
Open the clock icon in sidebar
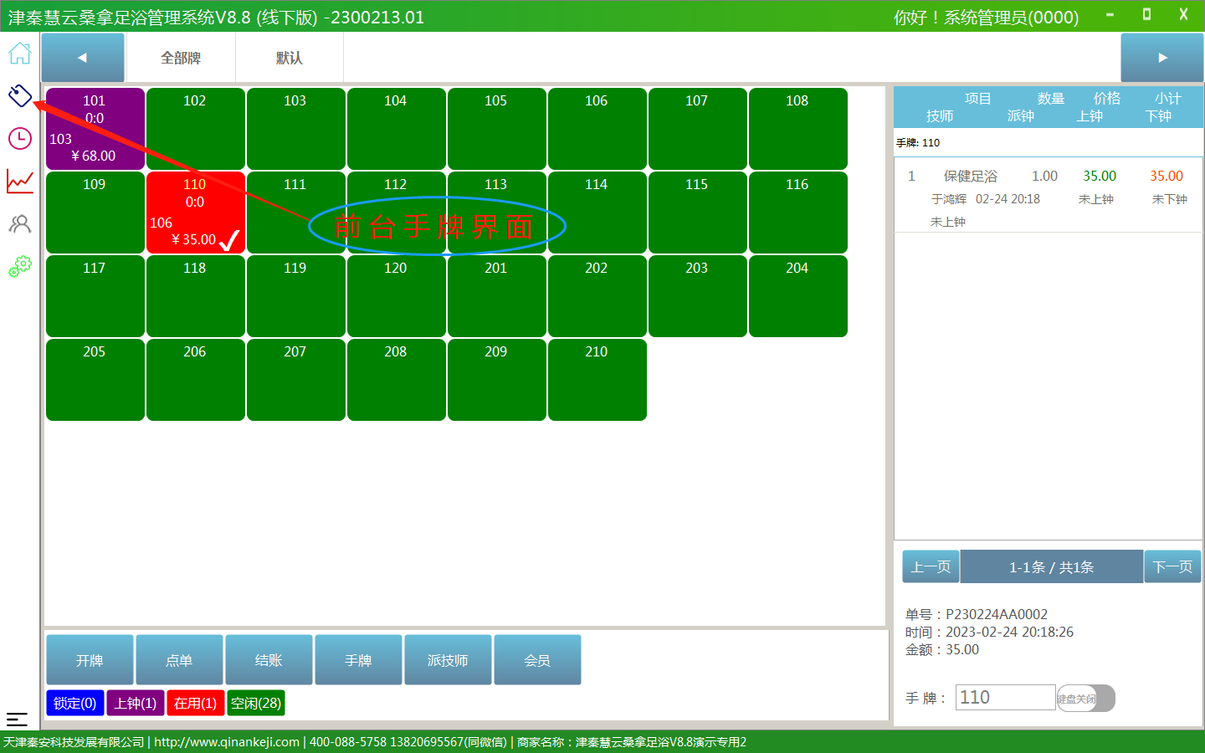coord(20,138)
